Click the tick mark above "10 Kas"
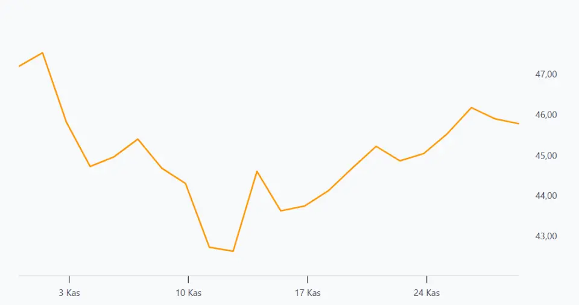The width and height of the screenshot is (579, 305). (188, 280)
